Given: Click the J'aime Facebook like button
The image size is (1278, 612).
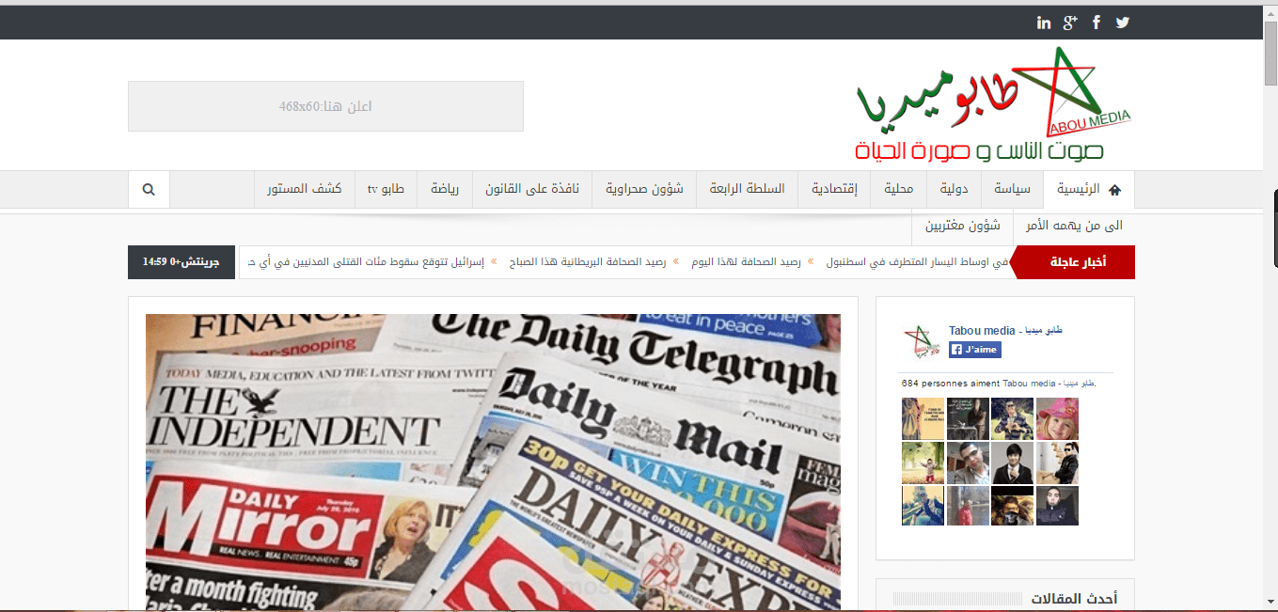Looking at the screenshot, I should click(x=974, y=350).
